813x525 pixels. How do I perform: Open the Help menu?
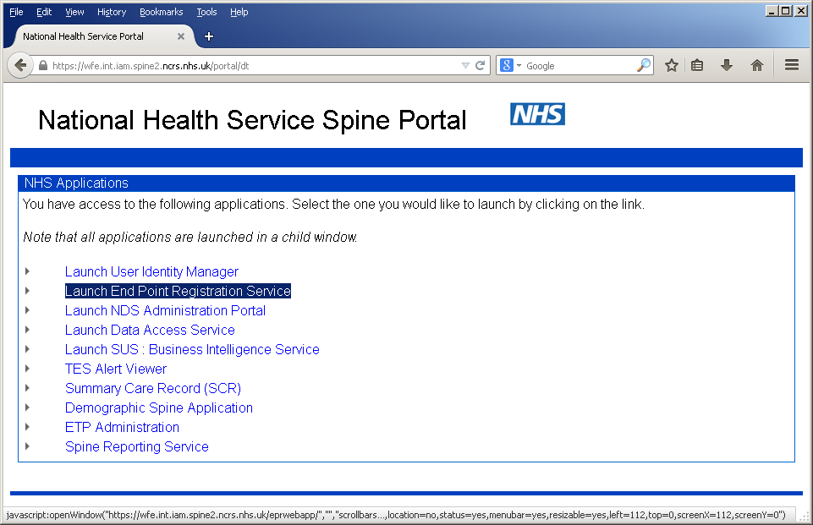point(239,12)
